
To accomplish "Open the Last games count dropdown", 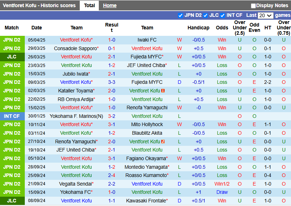I will [x=265, y=15].
